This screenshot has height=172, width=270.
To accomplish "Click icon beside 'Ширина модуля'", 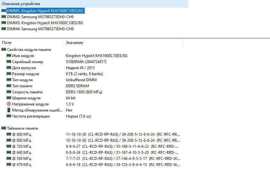I will pos(9,98).
